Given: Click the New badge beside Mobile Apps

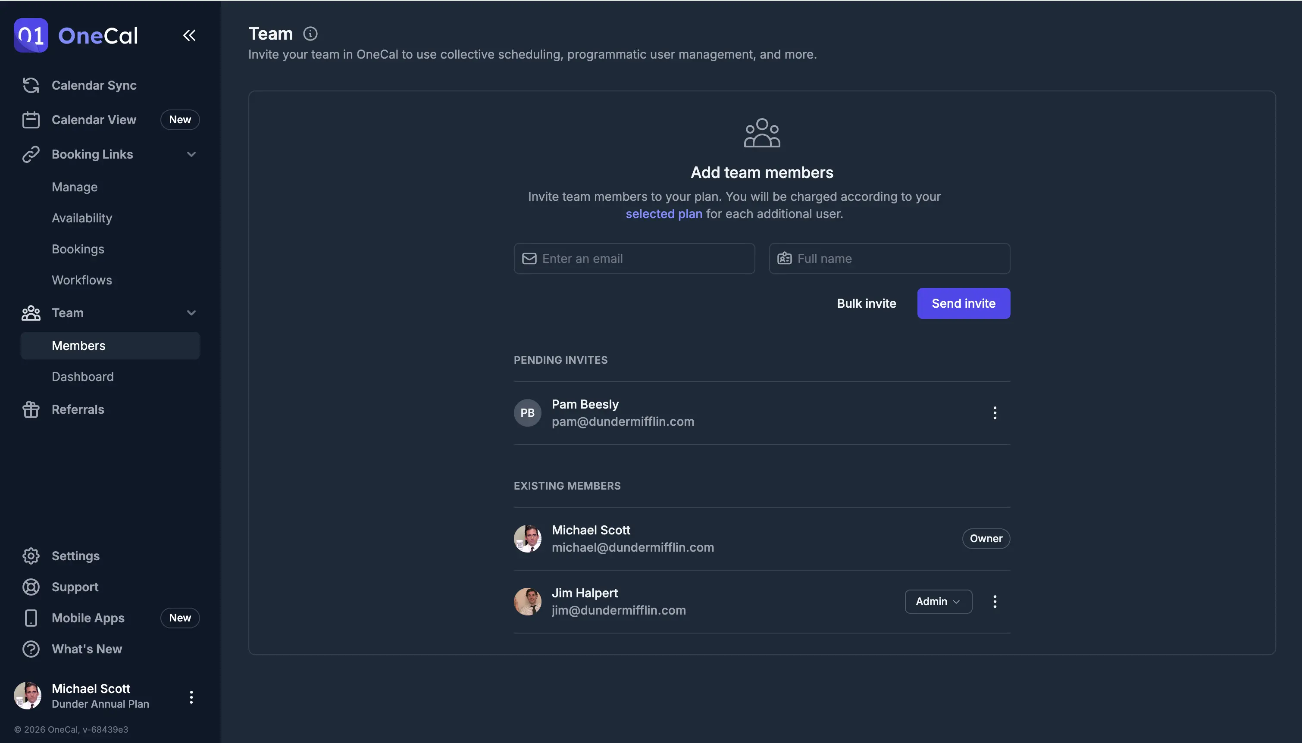Looking at the screenshot, I should tap(180, 618).
